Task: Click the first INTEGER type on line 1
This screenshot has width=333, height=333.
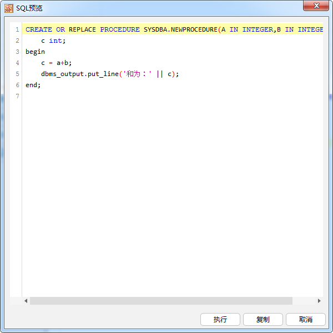Action: coord(258,29)
